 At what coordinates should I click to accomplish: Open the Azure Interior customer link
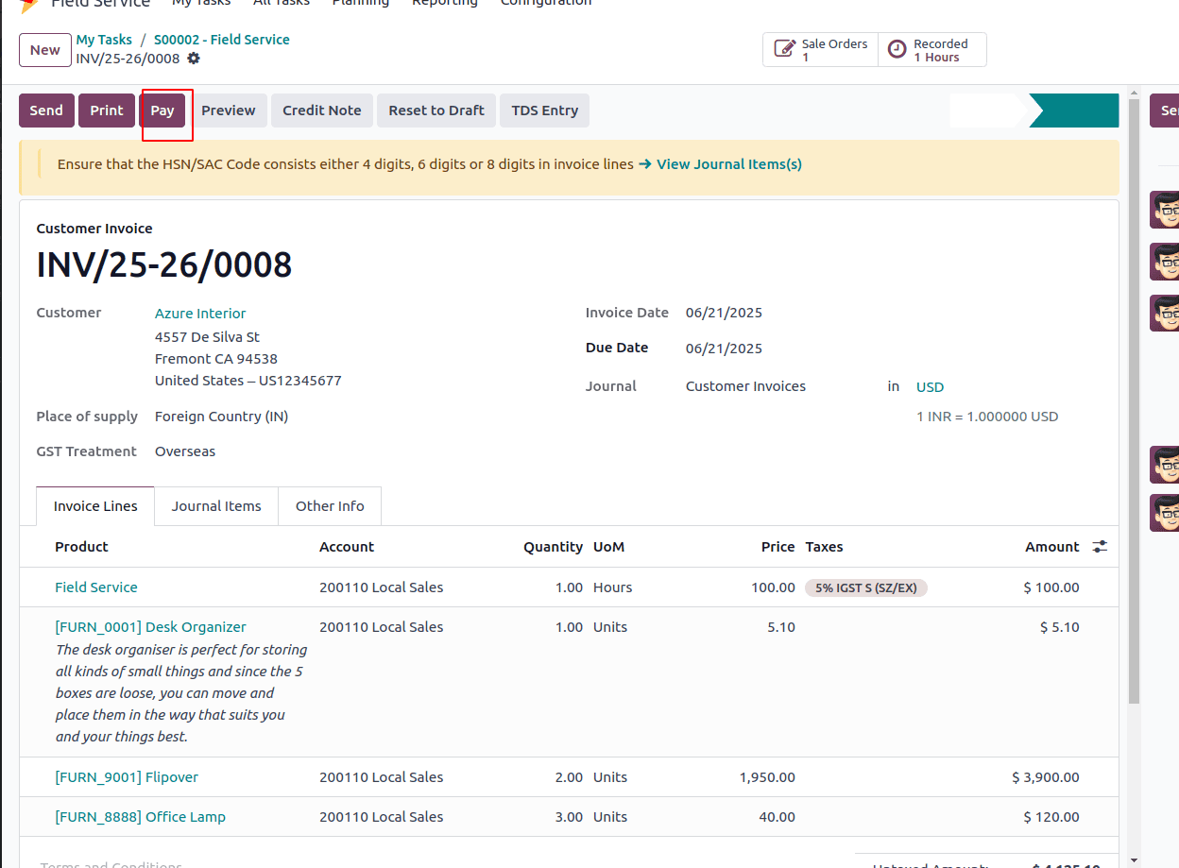pos(200,314)
